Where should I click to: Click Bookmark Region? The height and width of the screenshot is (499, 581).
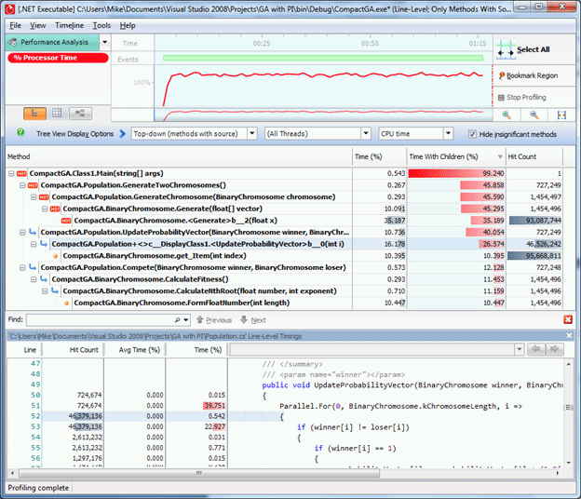(x=531, y=75)
